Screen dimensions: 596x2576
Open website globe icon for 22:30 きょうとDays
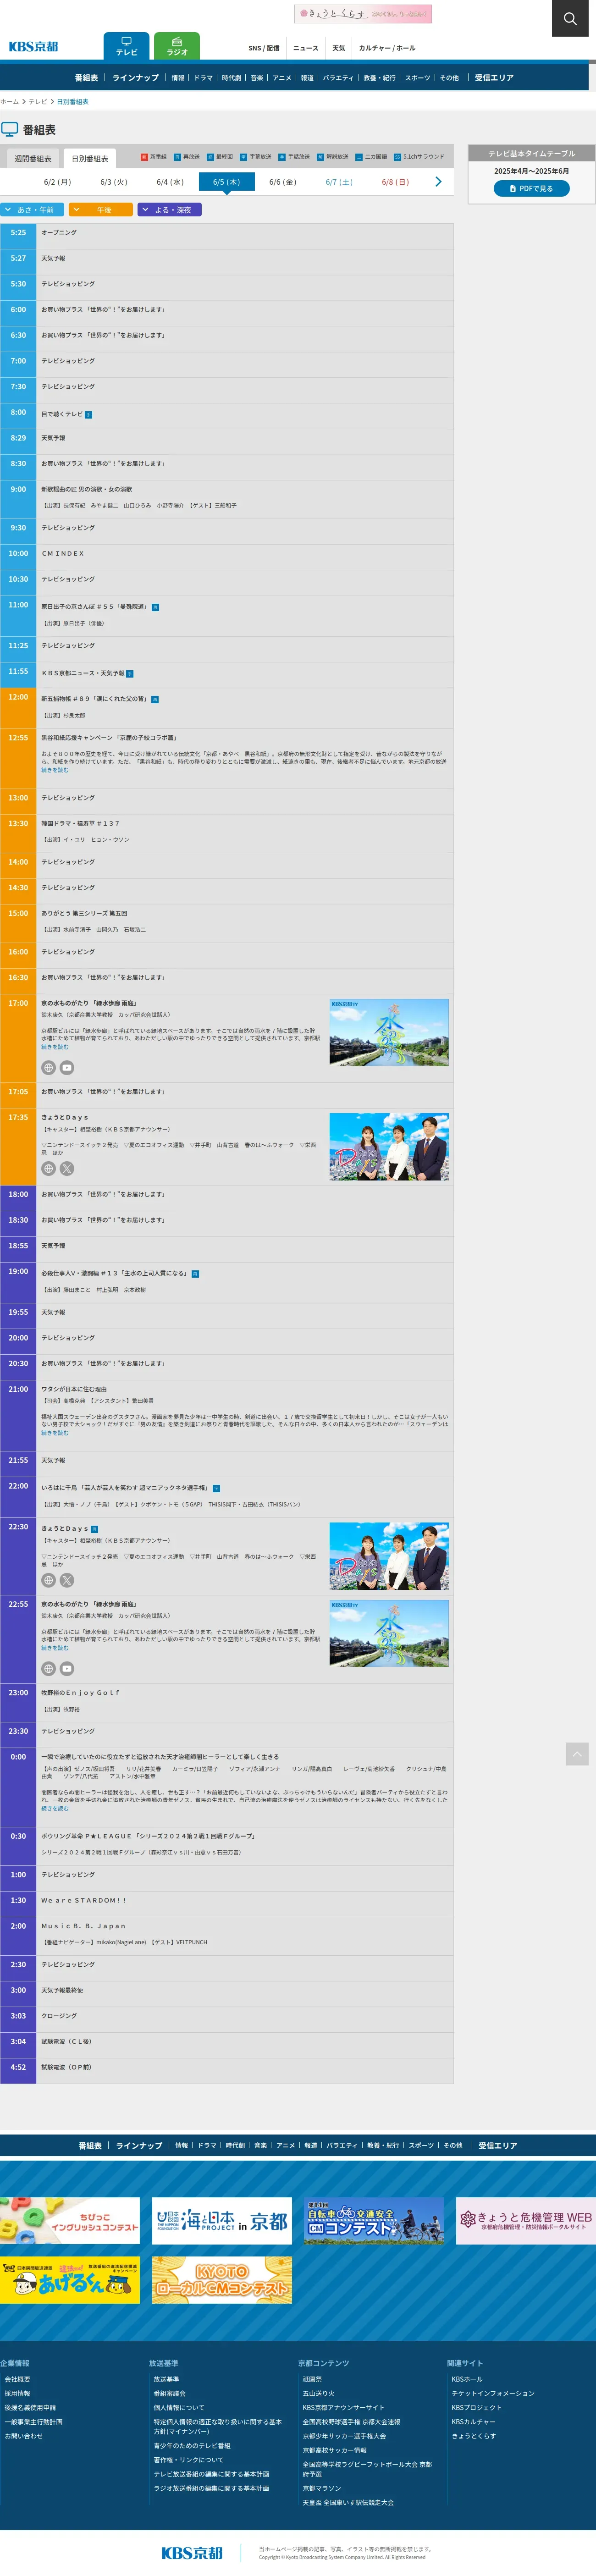[x=48, y=1580]
